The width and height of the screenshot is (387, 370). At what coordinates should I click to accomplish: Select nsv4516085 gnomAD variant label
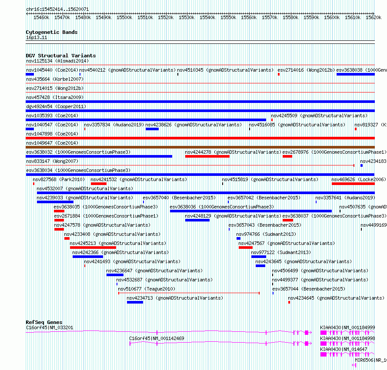(297, 125)
